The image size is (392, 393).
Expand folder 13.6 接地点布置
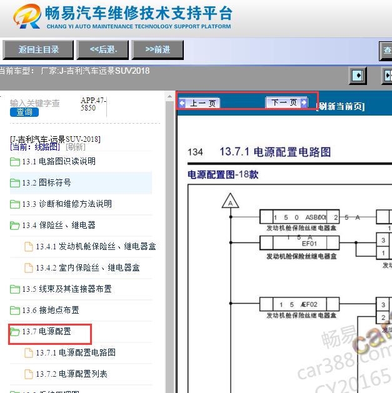[51, 311]
